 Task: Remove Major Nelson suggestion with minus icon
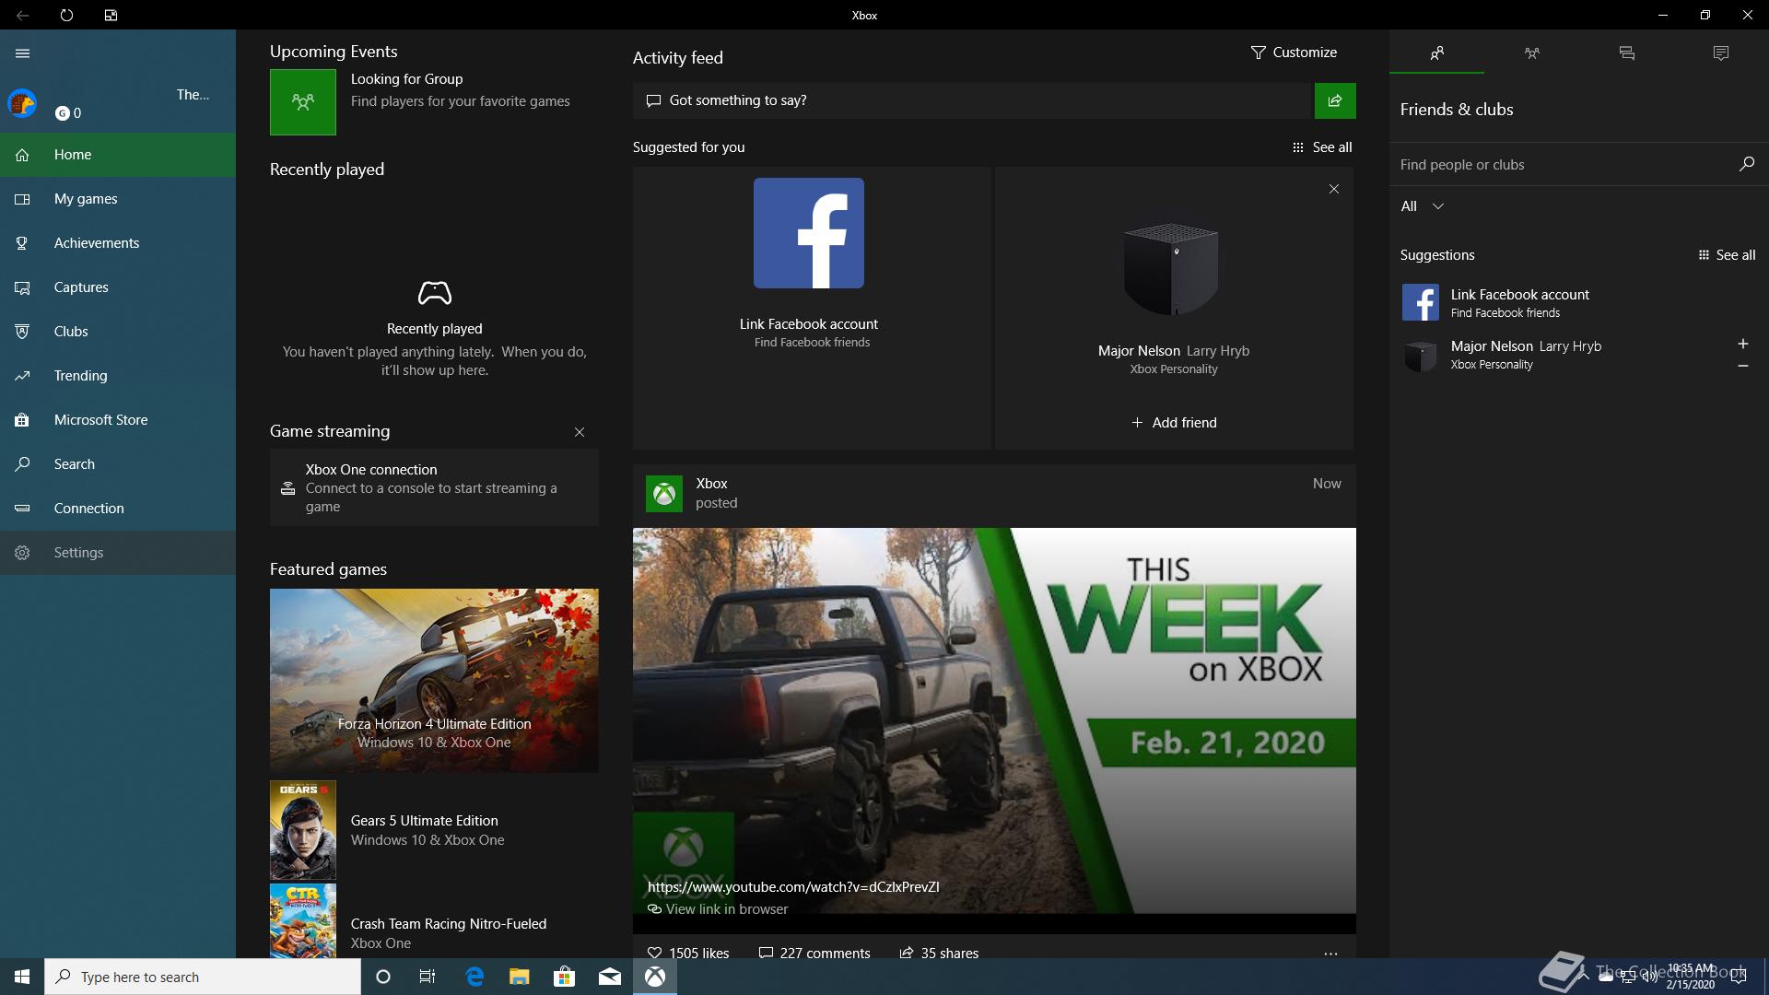[1742, 366]
